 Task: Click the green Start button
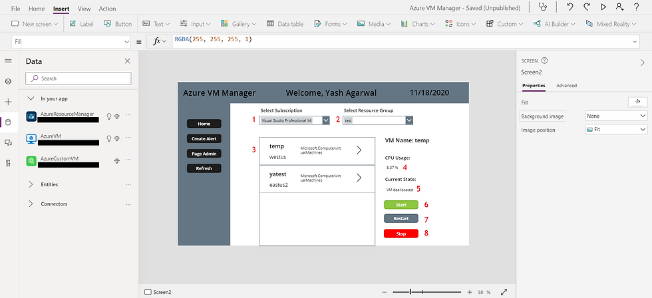click(401, 204)
